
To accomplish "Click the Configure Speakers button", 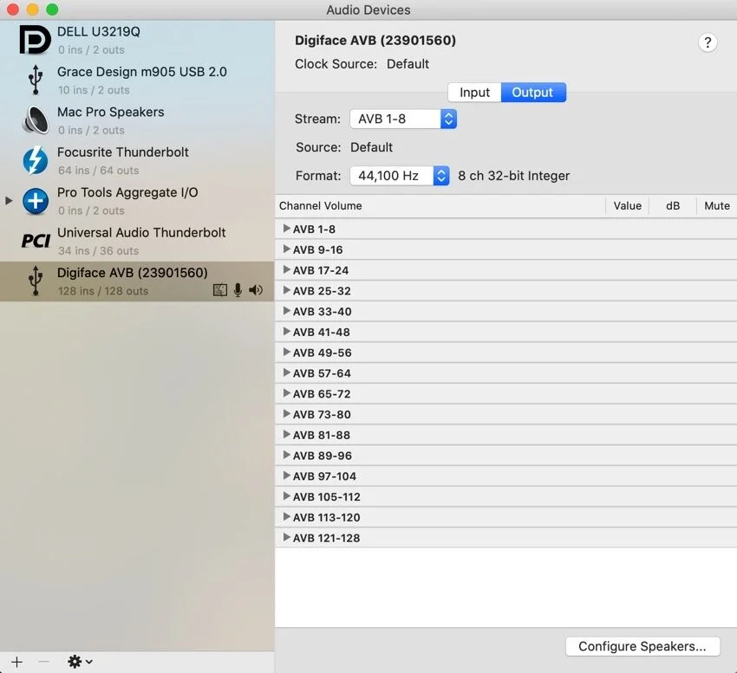I will [x=642, y=646].
